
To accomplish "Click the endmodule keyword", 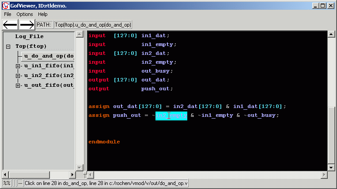I will (104, 142).
